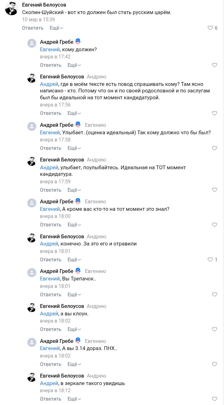
Task: Like the 17:42 comment 'кому должен?'
Action: point(214,65)
